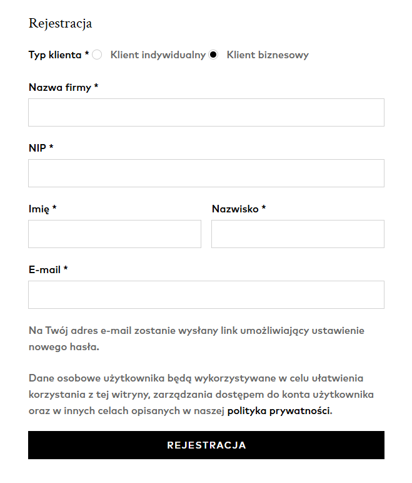Click the 'Imię *' field label
The width and height of the screenshot is (412, 483).
[x=43, y=209]
